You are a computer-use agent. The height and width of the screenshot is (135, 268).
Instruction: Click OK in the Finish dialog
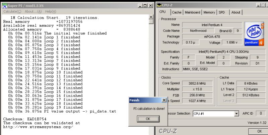[x=148, y=119]
